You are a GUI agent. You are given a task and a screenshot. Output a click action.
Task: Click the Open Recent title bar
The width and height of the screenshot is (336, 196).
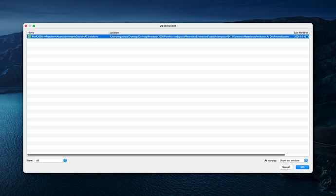[168, 25]
